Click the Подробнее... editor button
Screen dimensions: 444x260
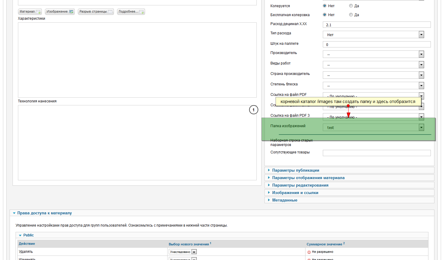click(131, 12)
